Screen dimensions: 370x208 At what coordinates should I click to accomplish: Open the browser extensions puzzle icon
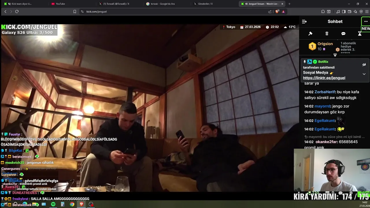[323, 12]
